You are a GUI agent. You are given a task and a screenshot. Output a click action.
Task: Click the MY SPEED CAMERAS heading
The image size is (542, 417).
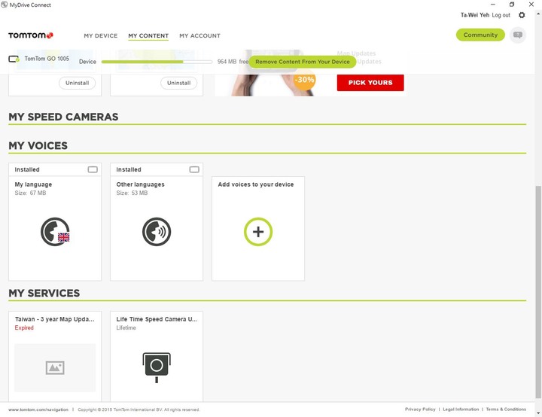pyautogui.click(x=63, y=117)
